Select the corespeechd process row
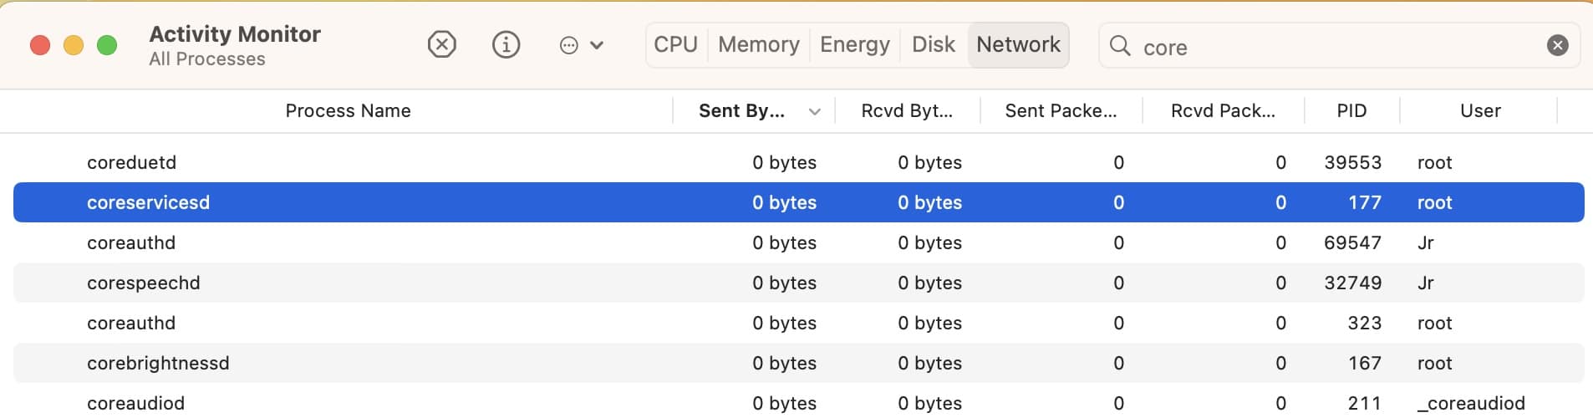Image resolution: width=1593 pixels, height=418 pixels. point(799,283)
